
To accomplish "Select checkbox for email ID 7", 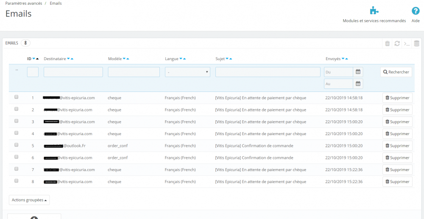I will click(16, 169).
